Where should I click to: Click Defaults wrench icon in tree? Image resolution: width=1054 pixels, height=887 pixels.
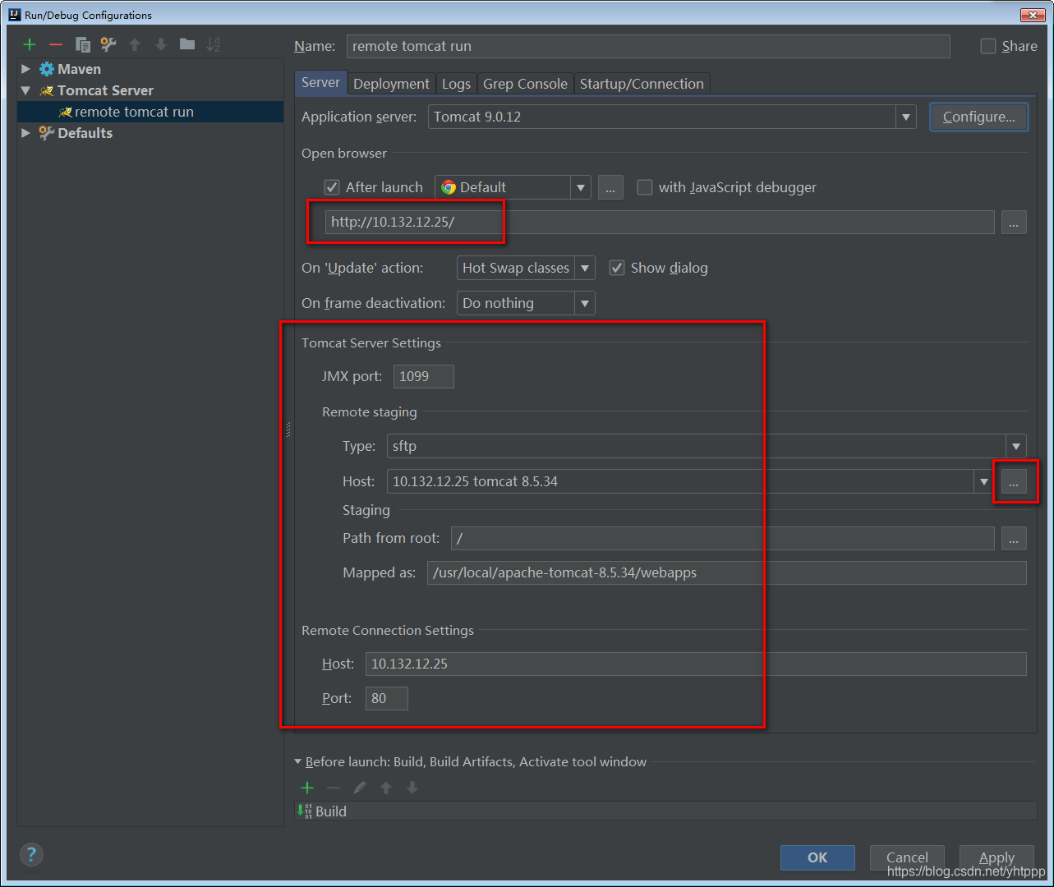click(47, 133)
